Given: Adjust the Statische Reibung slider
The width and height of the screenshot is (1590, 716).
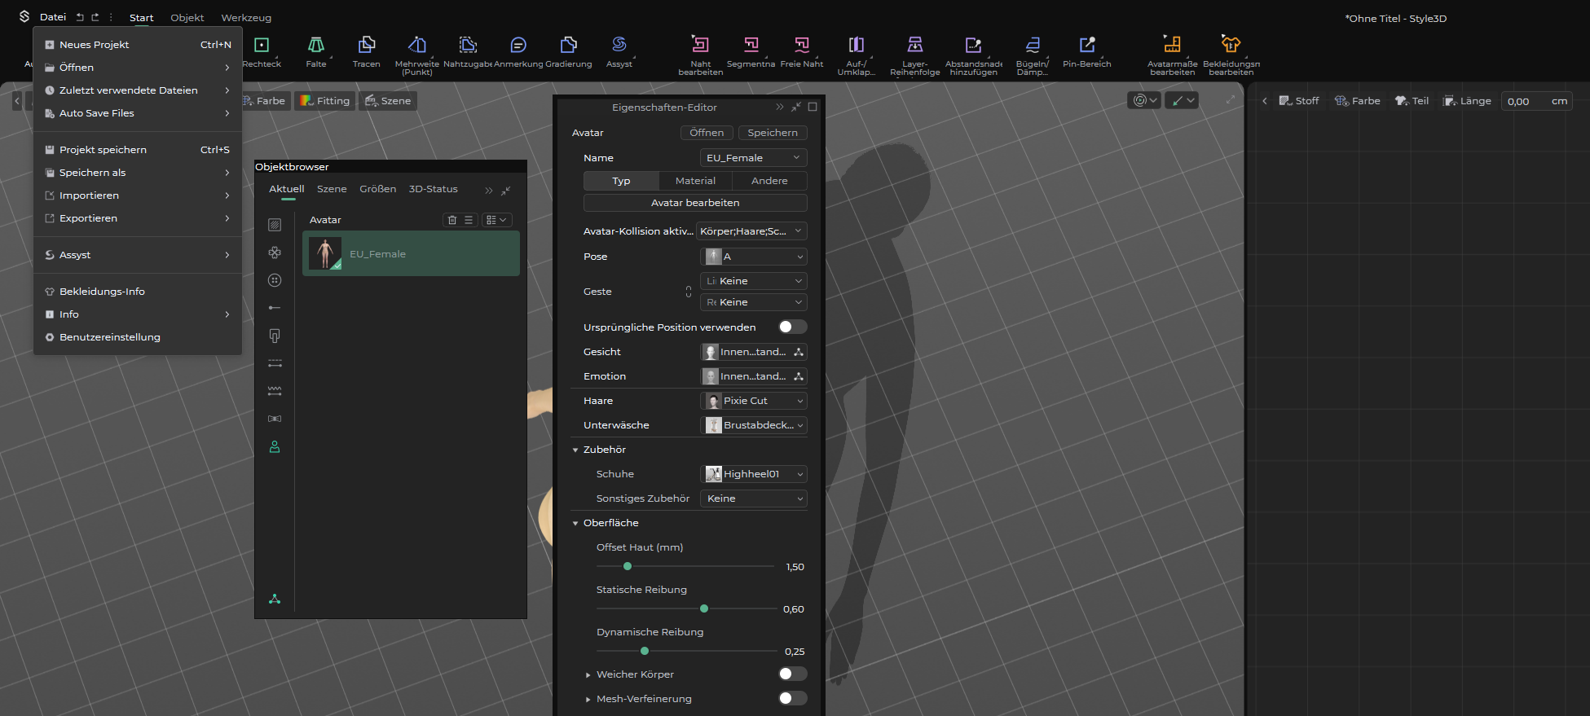Looking at the screenshot, I should click(x=704, y=608).
